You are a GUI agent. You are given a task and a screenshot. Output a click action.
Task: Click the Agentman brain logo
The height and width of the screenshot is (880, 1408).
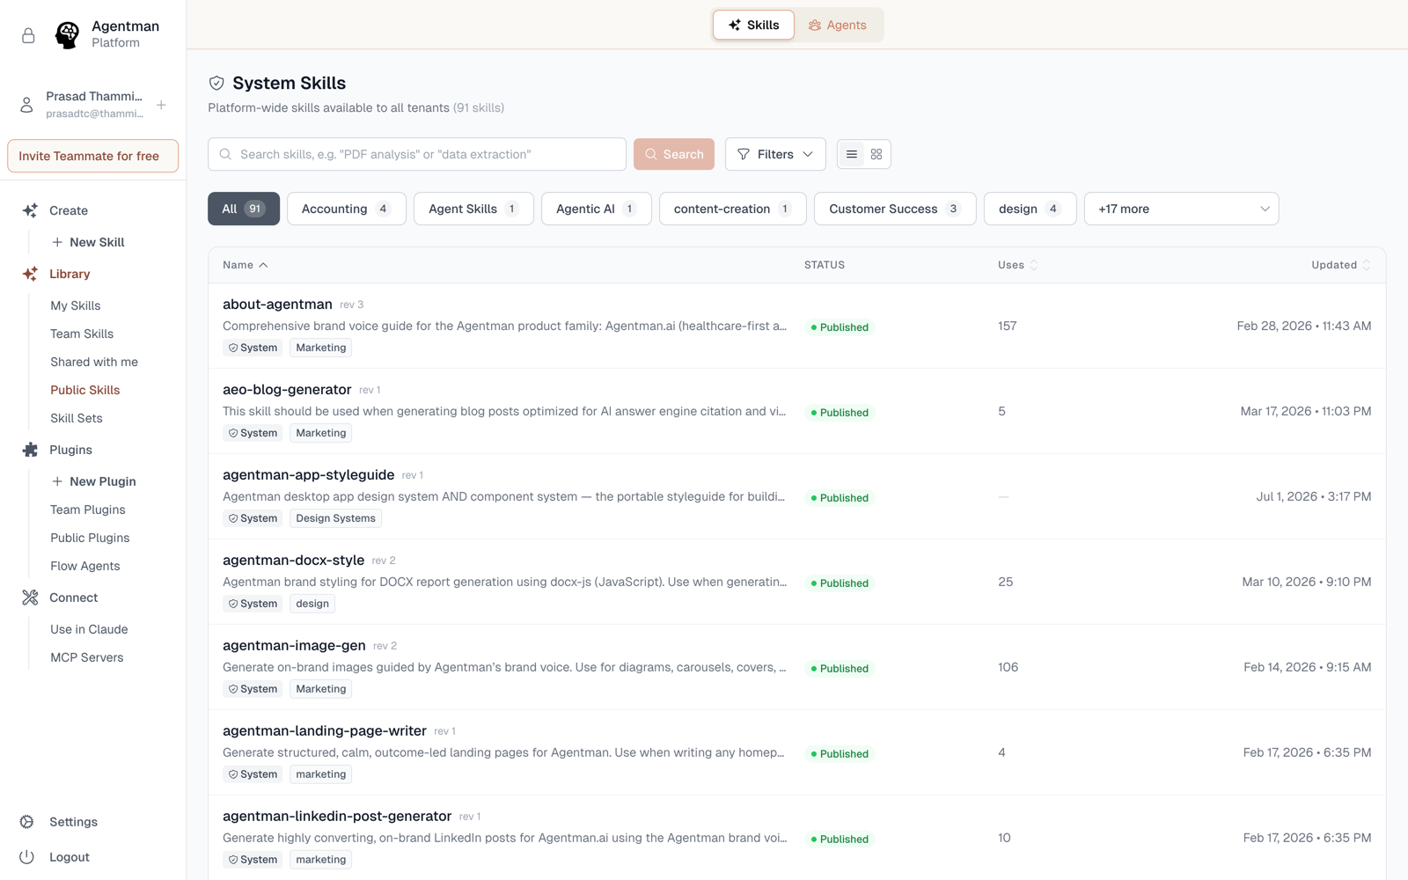[x=68, y=34]
